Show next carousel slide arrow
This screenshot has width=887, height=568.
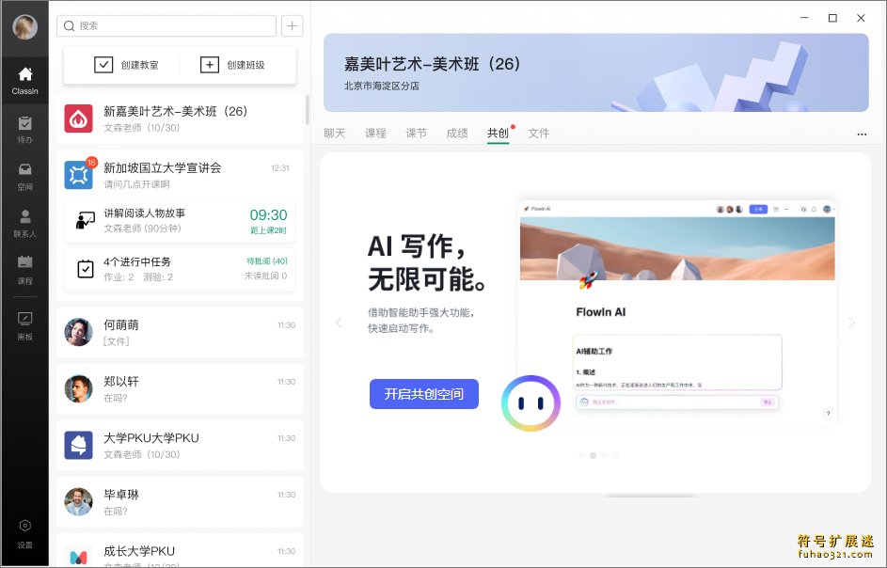click(x=852, y=323)
